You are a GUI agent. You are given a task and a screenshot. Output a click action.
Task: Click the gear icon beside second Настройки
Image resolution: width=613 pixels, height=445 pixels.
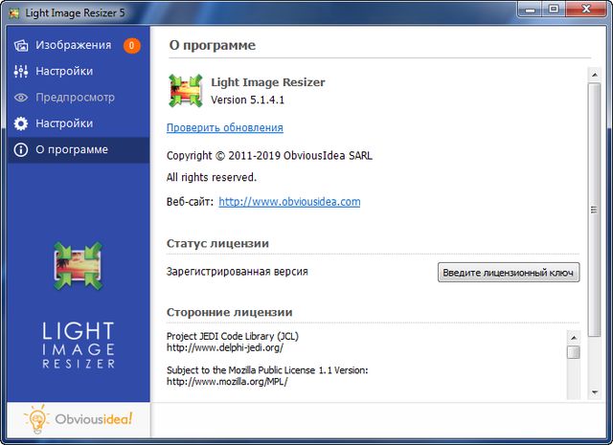(x=20, y=123)
